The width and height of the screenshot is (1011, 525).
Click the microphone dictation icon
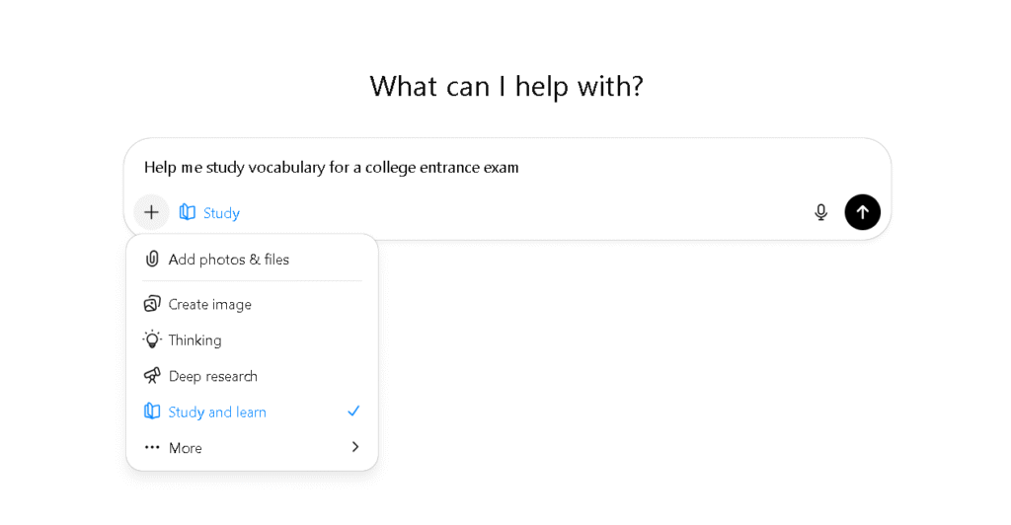[x=820, y=212]
